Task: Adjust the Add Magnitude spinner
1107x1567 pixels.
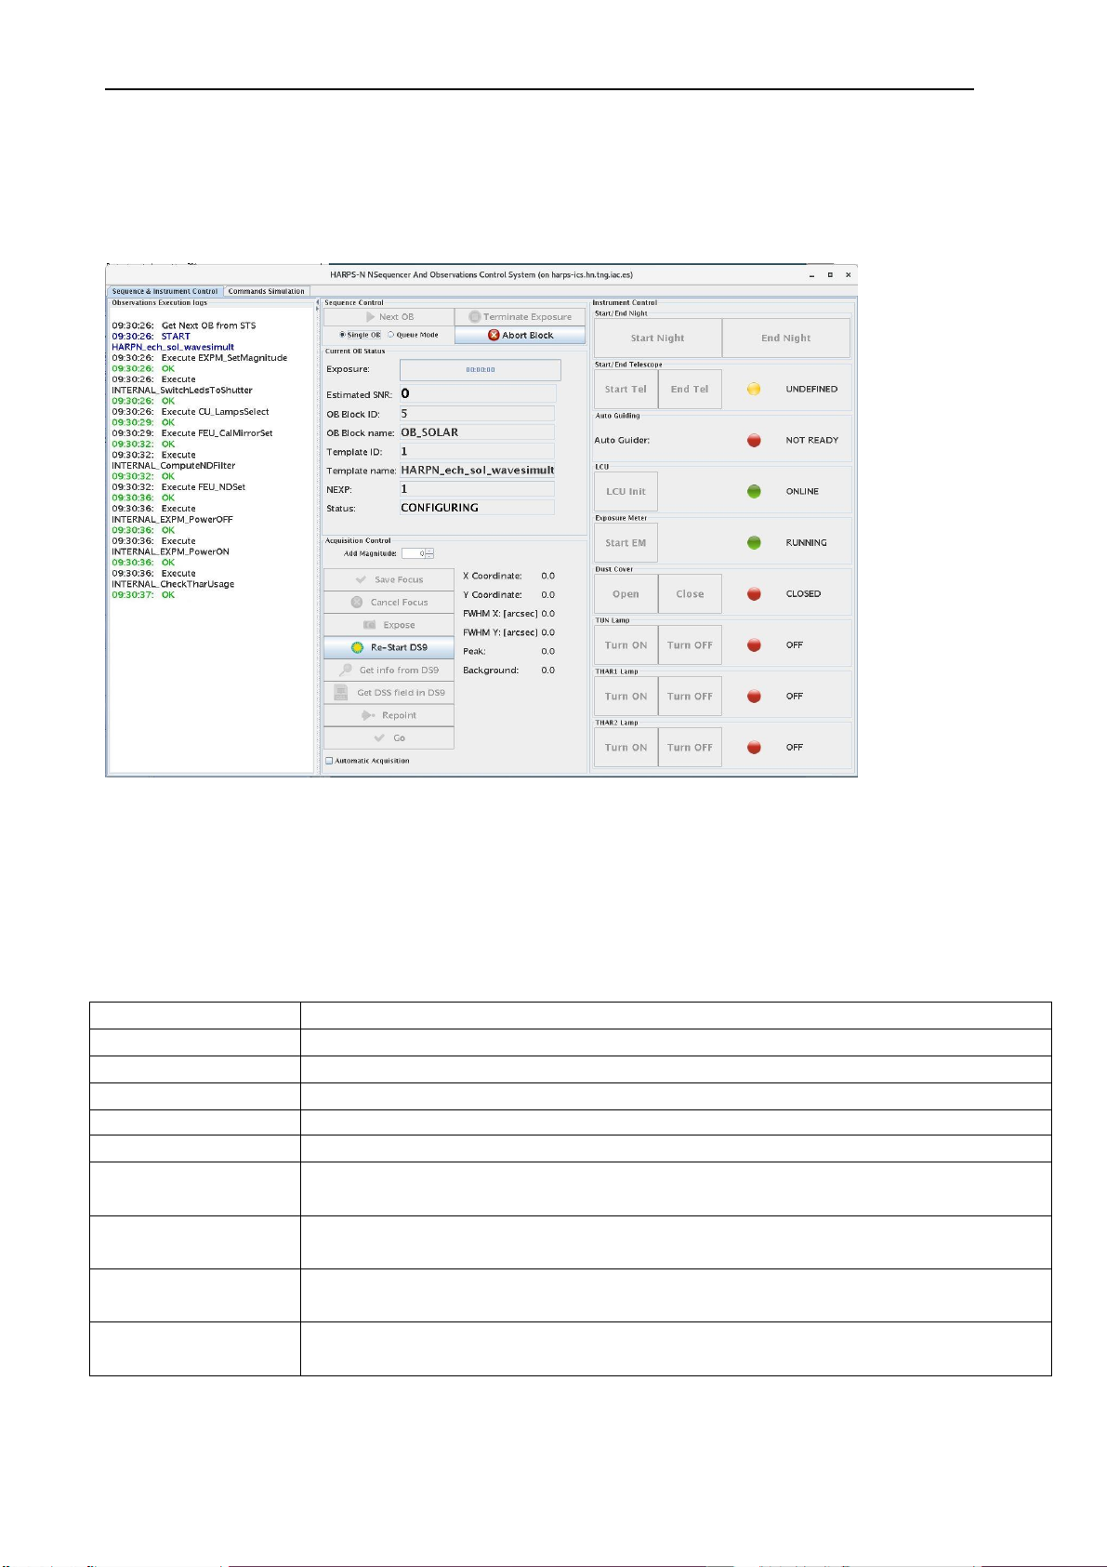Action: coord(429,553)
